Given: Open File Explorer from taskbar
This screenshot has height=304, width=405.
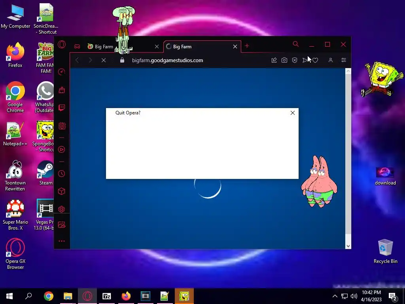Looking at the screenshot, I should (68, 296).
